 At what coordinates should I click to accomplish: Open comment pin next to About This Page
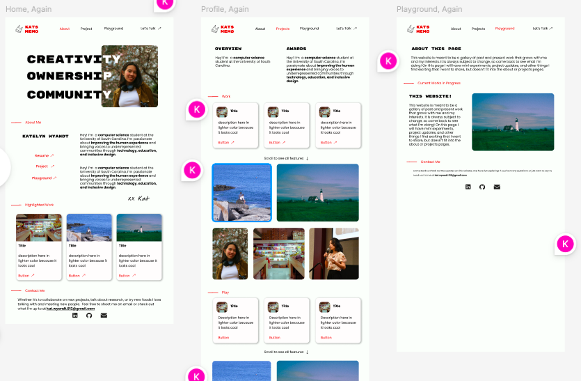[x=389, y=61]
